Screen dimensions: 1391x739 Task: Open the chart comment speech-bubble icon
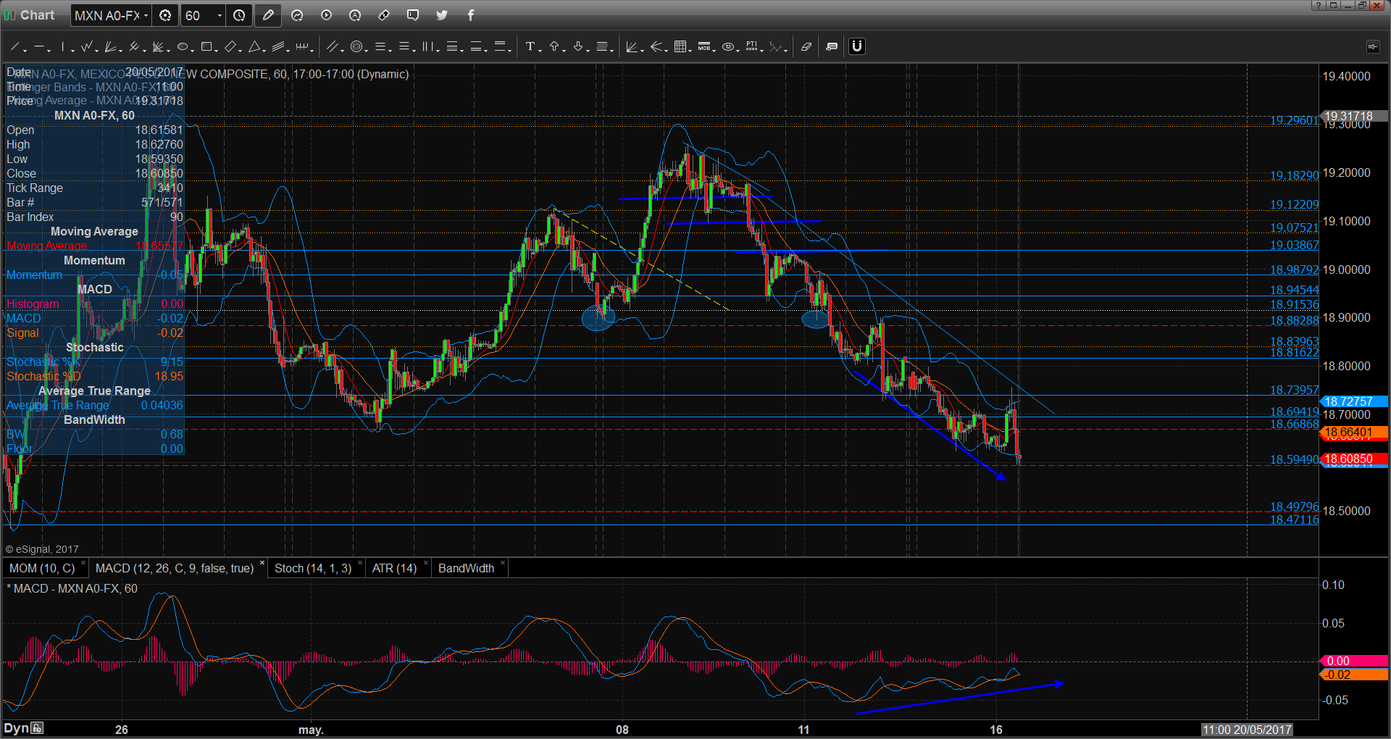click(413, 15)
